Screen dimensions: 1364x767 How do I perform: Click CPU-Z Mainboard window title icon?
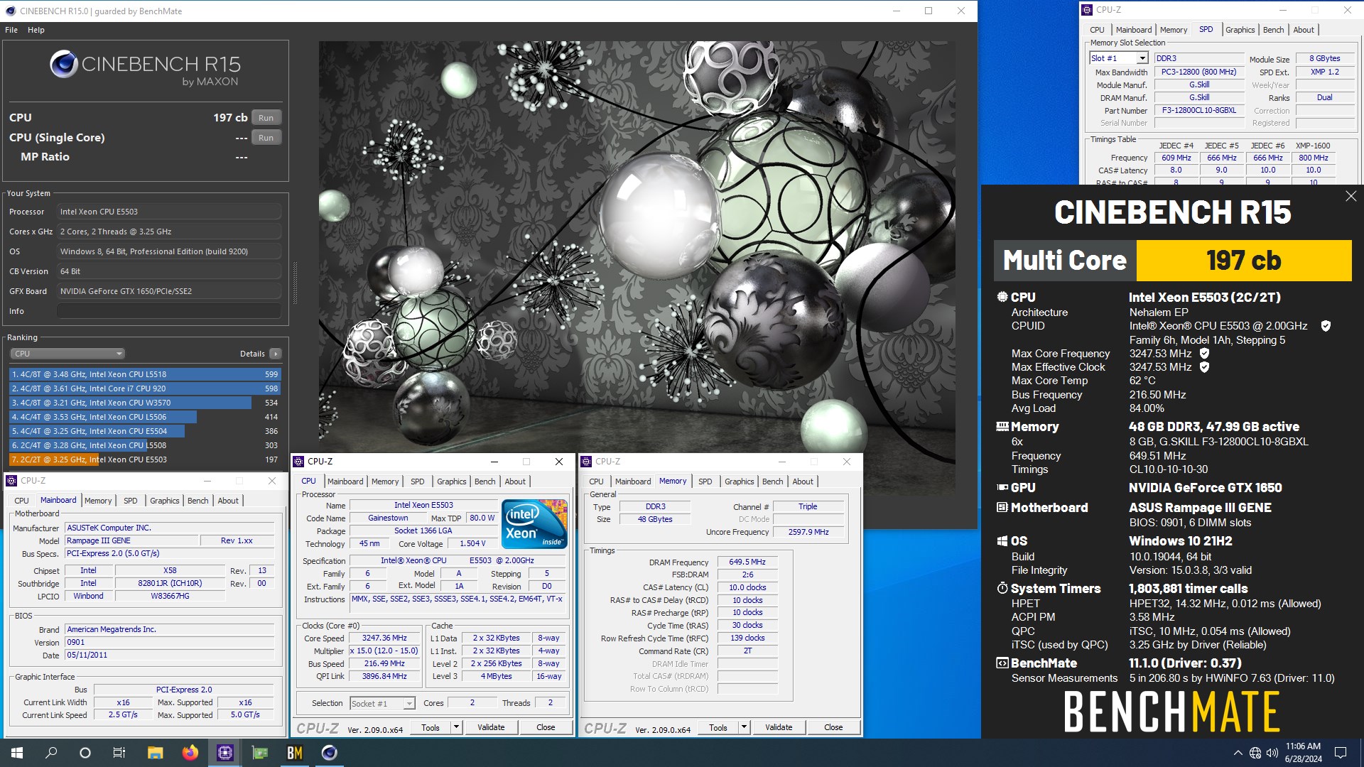(x=11, y=481)
